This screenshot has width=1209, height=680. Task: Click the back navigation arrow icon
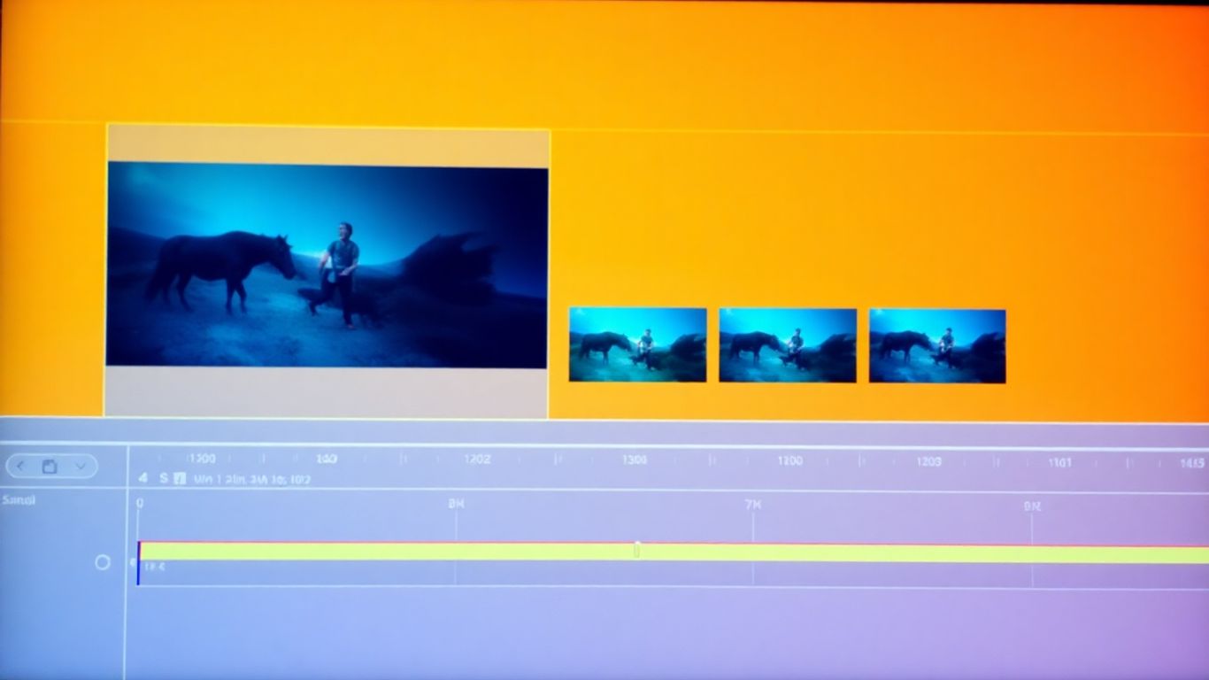coord(19,467)
